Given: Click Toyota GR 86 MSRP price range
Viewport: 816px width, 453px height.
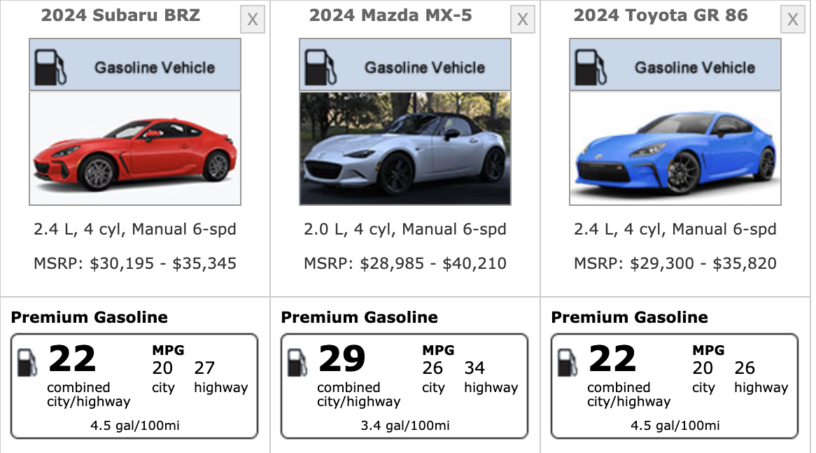Looking at the screenshot, I should click(675, 264).
